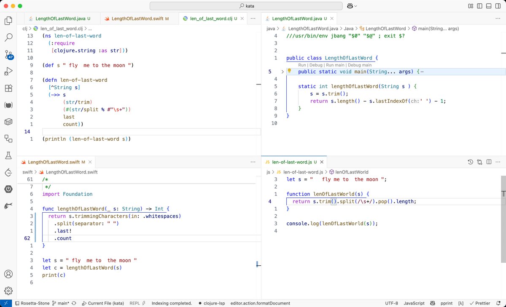Open Source Control view with 47 badge
The height and width of the screenshot is (307, 506).
8,54
